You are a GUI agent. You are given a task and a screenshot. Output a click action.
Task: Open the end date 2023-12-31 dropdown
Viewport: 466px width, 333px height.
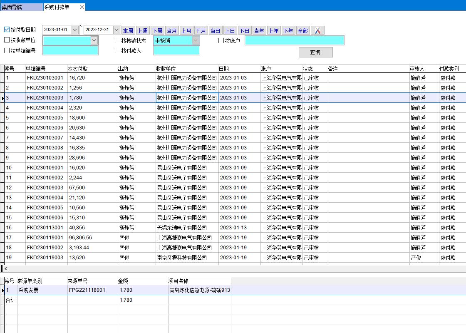(117, 30)
